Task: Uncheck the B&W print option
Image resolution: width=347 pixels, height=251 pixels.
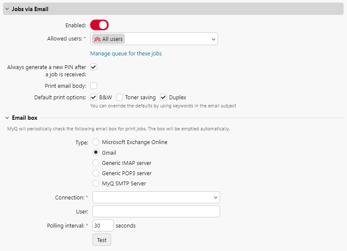Action: tap(93, 97)
